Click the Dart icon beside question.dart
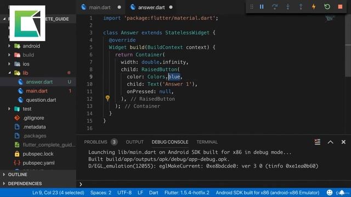The width and height of the screenshot is (351, 197). tap(21, 100)
